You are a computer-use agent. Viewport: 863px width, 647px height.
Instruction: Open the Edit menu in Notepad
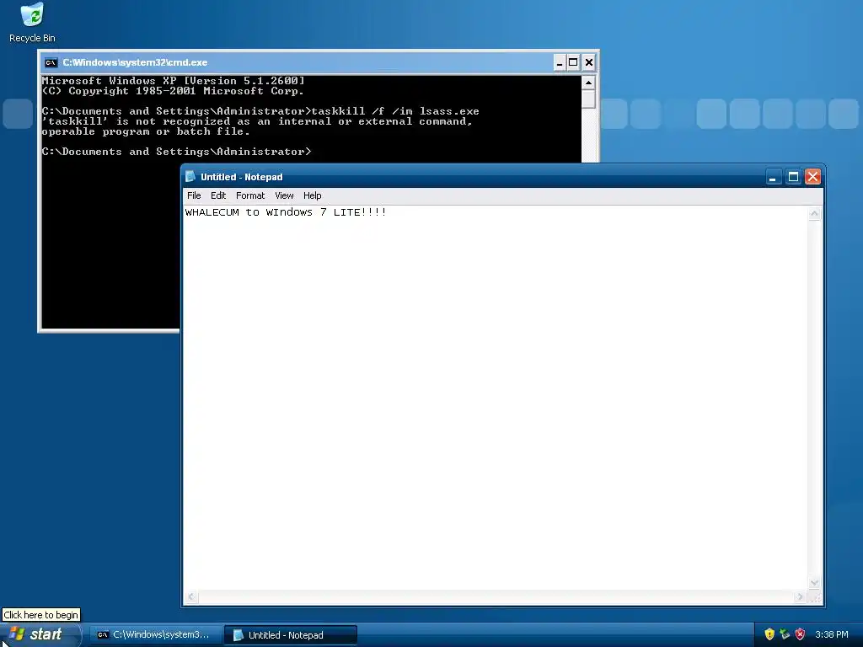(218, 195)
